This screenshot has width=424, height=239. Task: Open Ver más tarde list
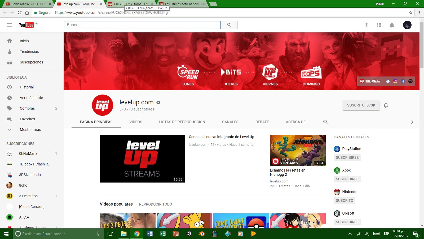[x=32, y=98]
